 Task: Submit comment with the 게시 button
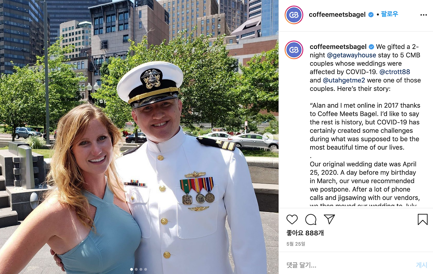421,265
